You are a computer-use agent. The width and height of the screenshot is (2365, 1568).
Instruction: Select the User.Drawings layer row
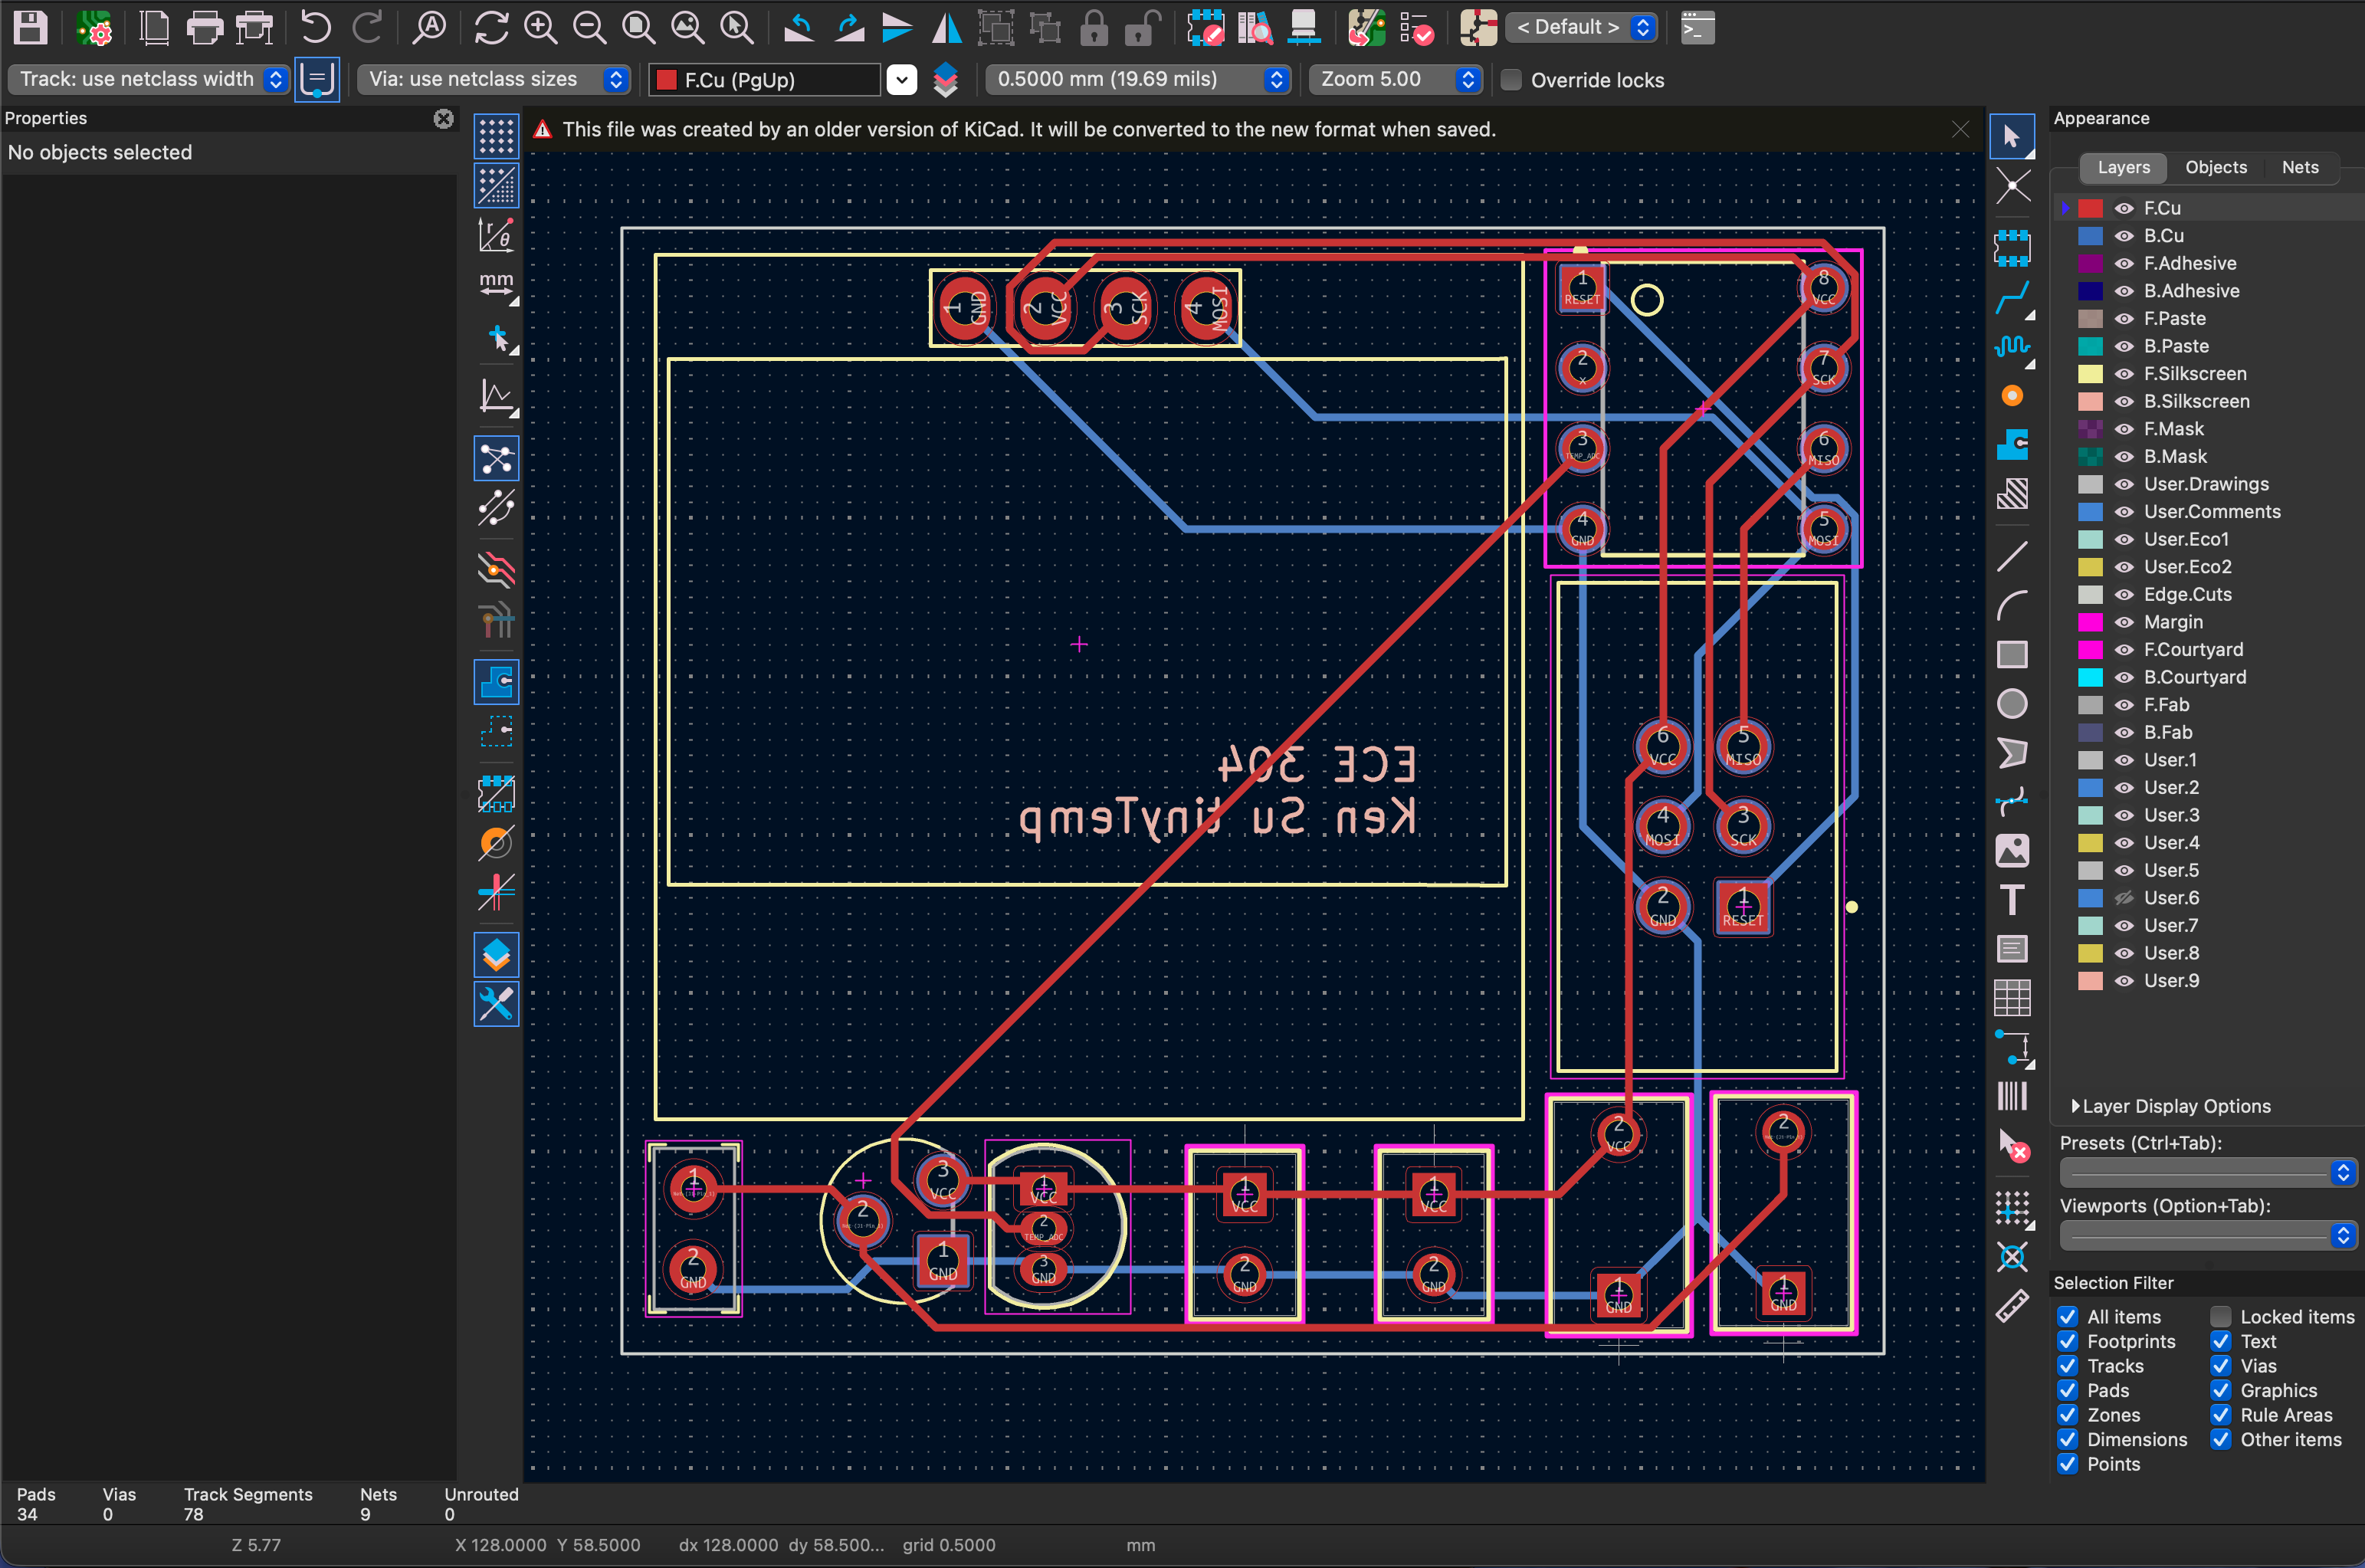(2207, 484)
